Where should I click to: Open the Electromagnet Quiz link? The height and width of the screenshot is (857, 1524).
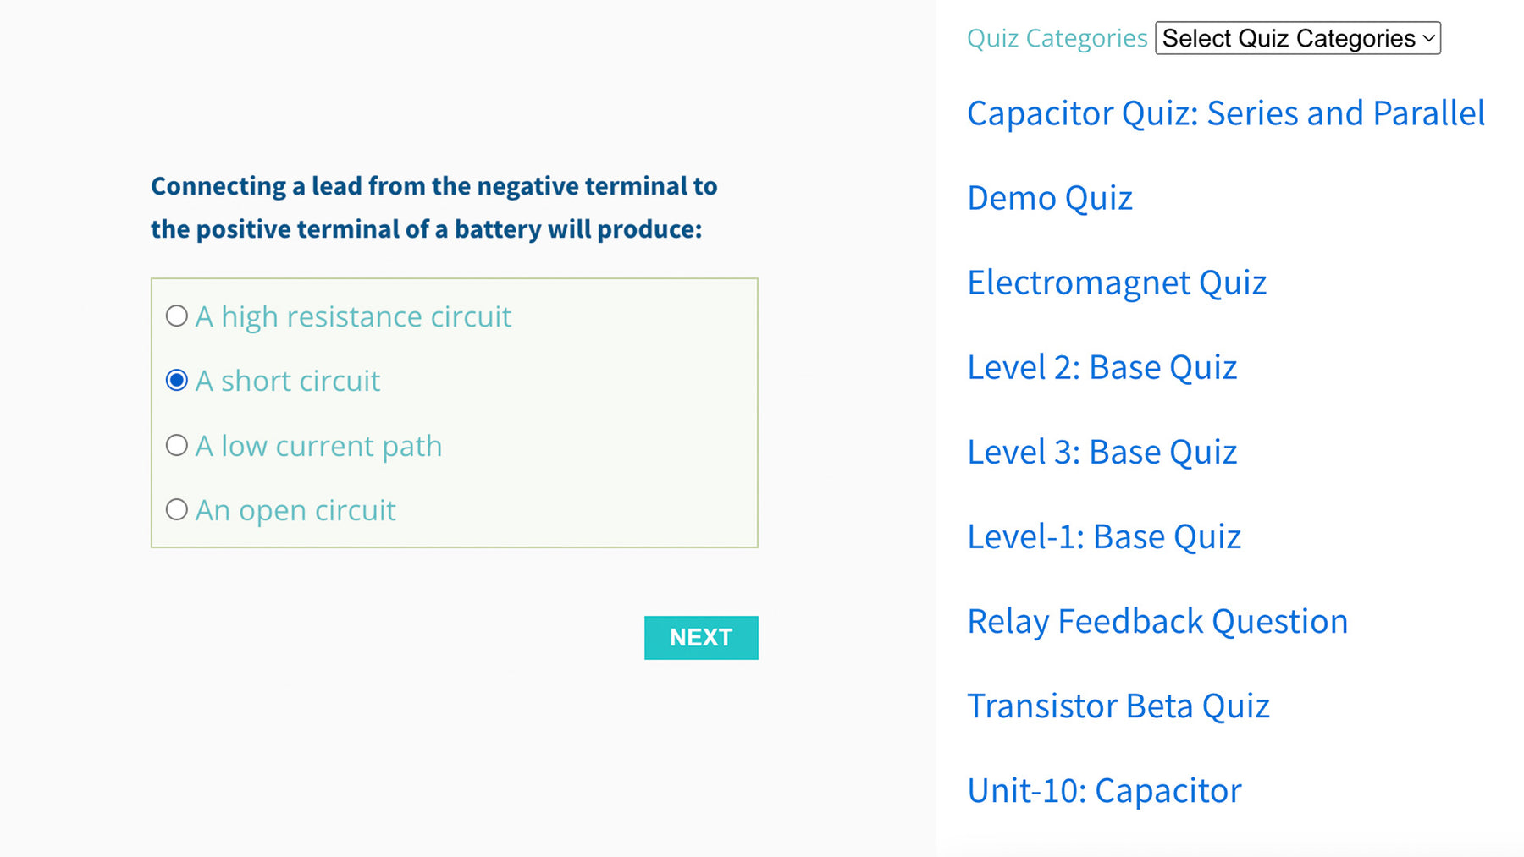click(x=1116, y=283)
